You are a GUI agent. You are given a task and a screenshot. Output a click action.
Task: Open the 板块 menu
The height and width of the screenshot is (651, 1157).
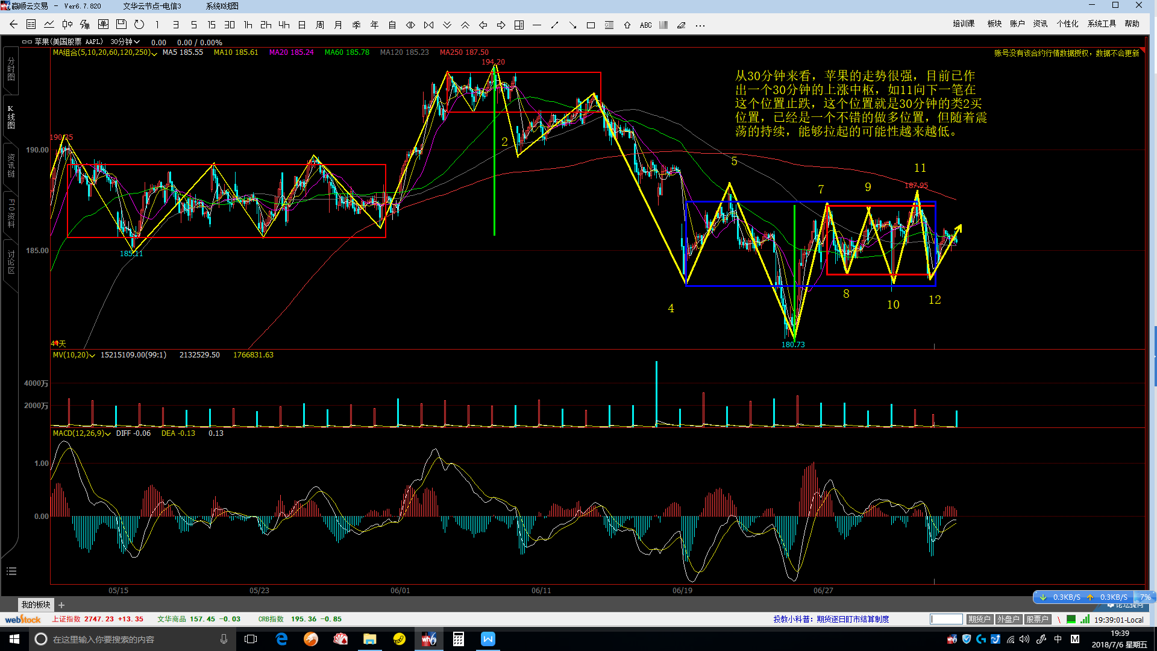coord(994,24)
